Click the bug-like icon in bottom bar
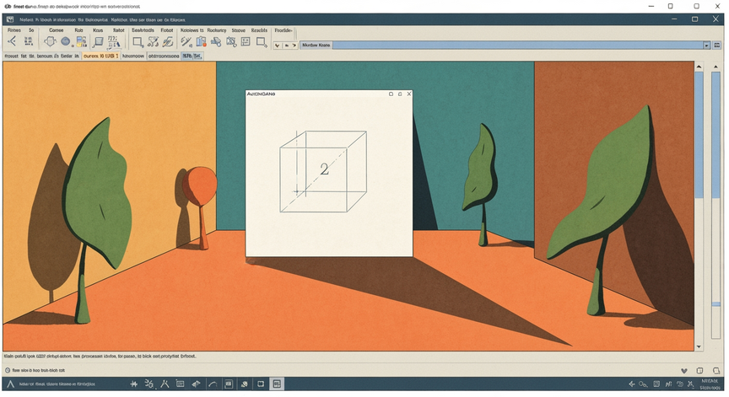The image size is (729, 397). [149, 384]
